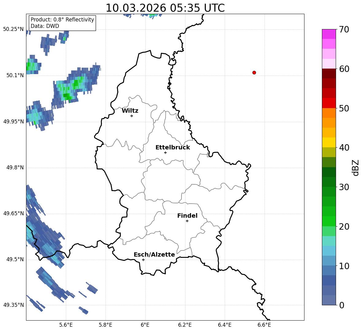The width and height of the screenshot is (363, 331).
Task: Click the 49.95°N latitude label
Action: (x=13, y=122)
